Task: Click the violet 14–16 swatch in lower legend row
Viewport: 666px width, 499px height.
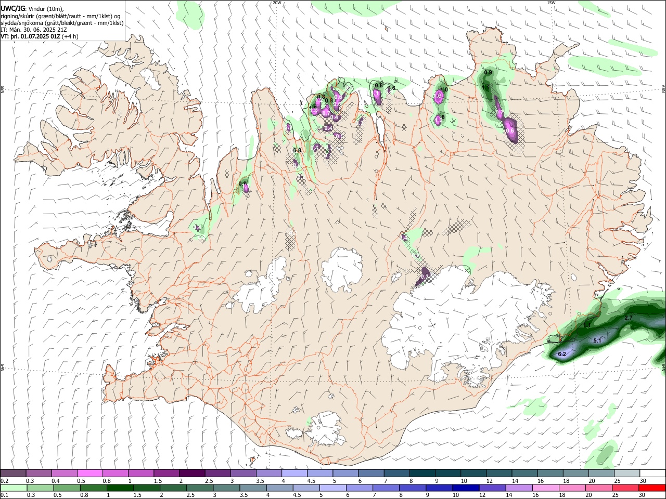Action: pos(518,488)
